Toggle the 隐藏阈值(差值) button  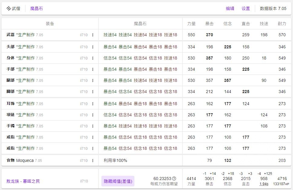117,181
